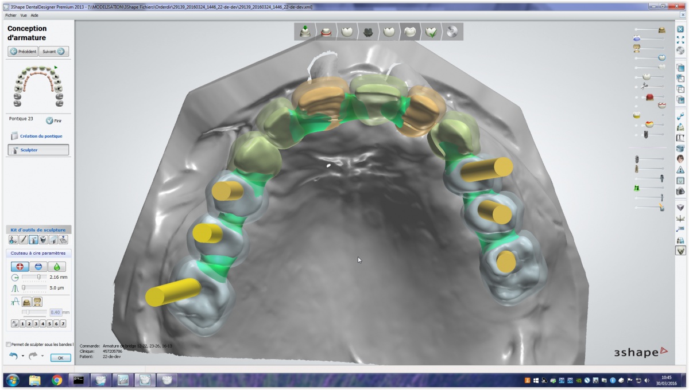Open the Aide menu
Viewport: 689px width, 390px height.
[34, 15]
